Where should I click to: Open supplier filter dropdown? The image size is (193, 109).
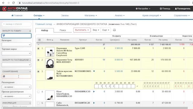(x=16, y=65)
